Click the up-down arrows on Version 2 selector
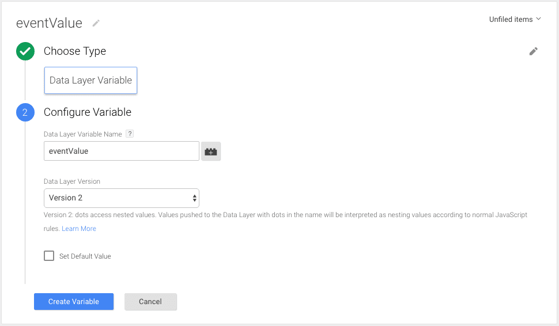Viewport: 559px width, 326px height. click(194, 198)
